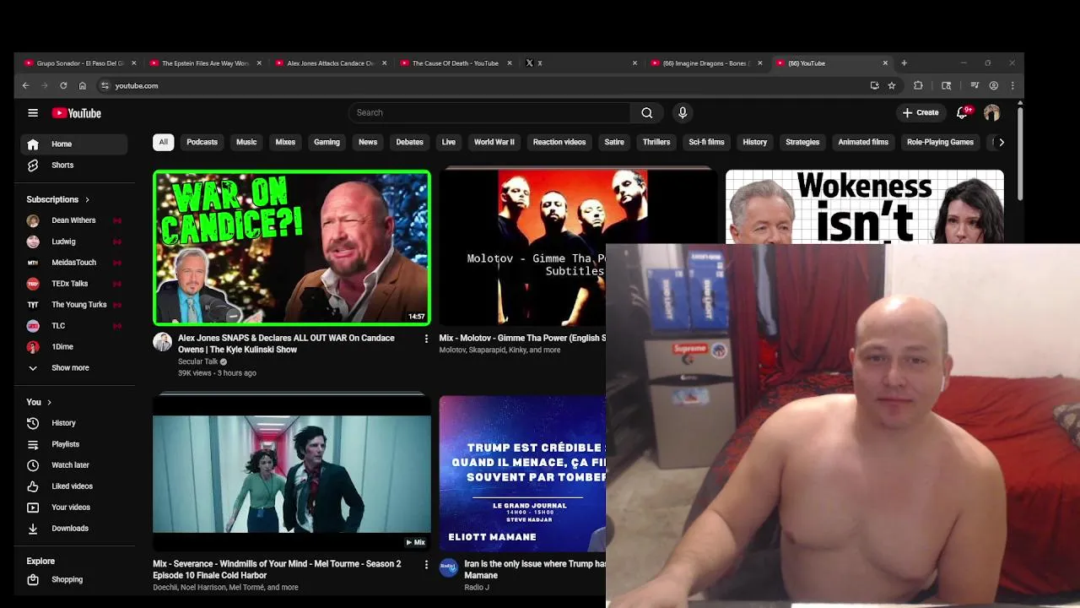
Task: Switch to Grupo Sonador browser tab
Action: pos(79,63)
